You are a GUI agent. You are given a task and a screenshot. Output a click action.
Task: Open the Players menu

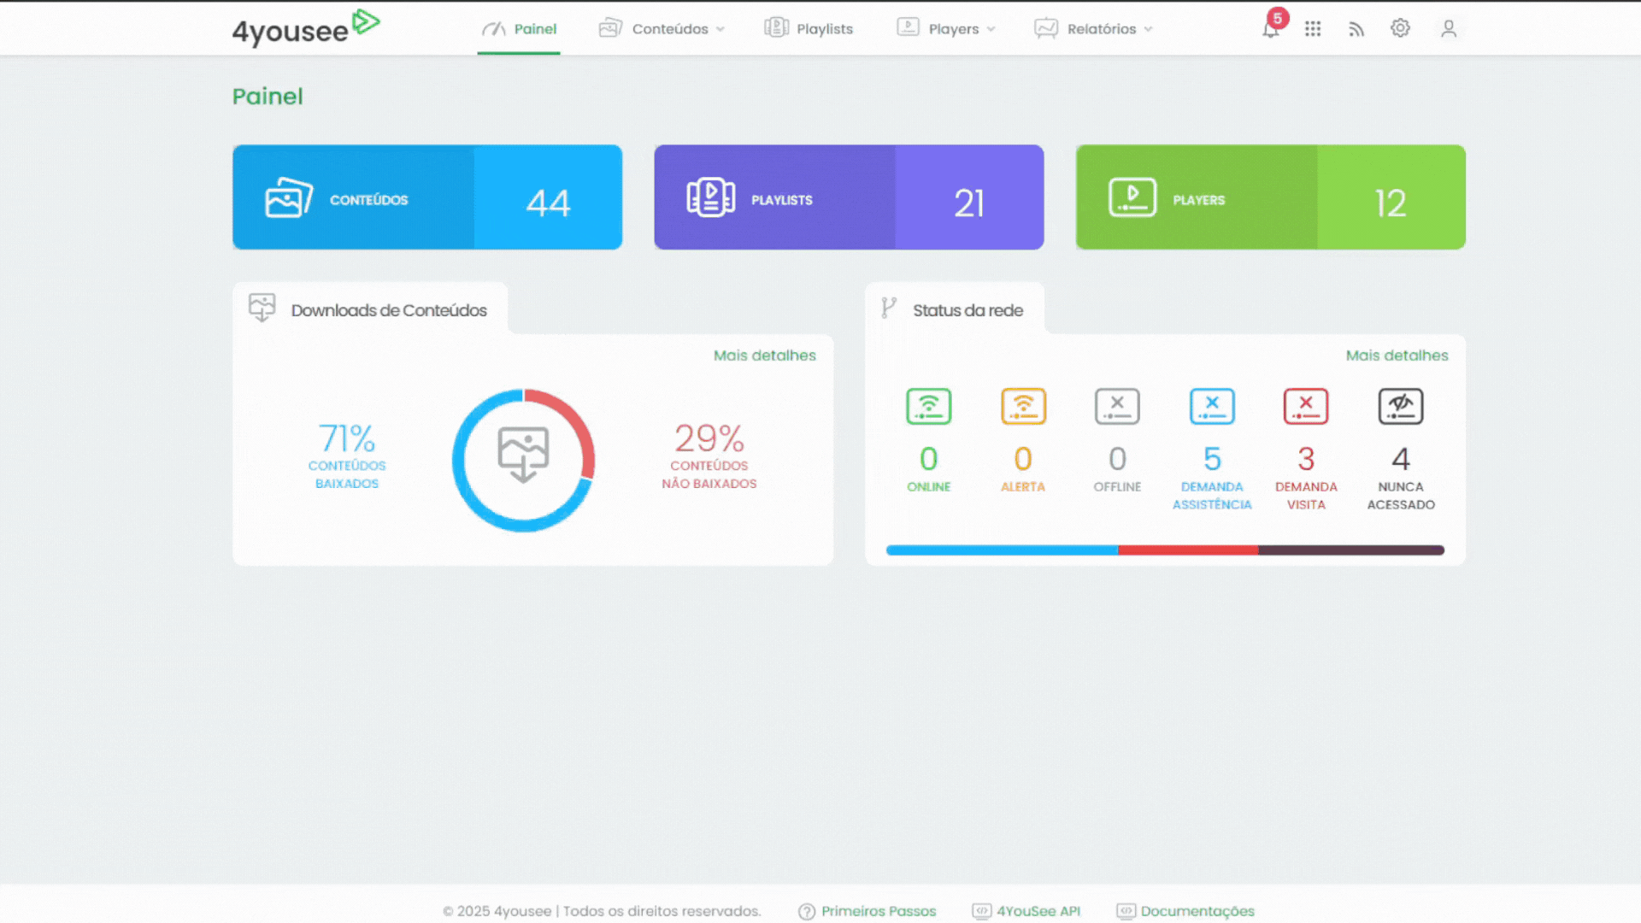click(946, 29)
